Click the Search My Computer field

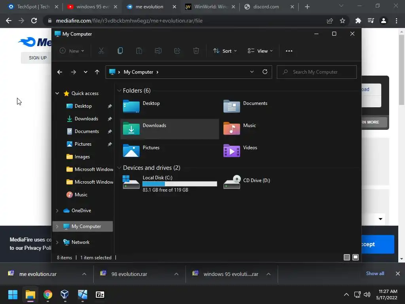317,72
